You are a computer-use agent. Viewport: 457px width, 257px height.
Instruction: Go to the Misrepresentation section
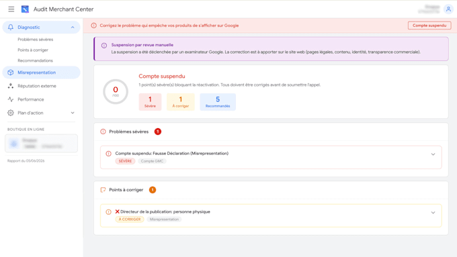pyautogui.click(x=41, y=72)
